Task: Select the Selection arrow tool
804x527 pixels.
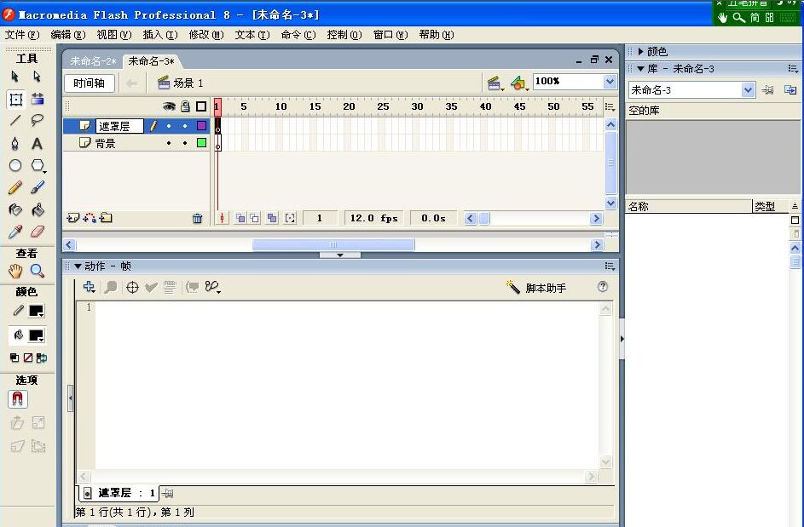Action: pos(14,77)
